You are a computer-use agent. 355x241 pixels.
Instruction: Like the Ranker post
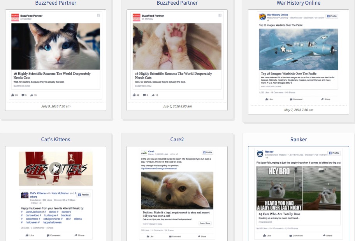coord(267,236)
